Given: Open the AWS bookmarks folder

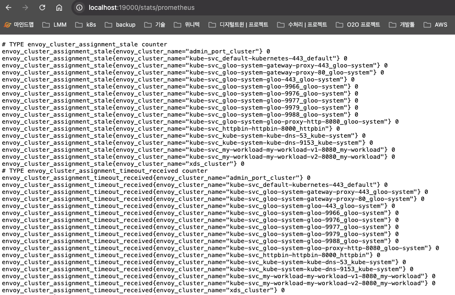Looking at the screenshot, I should (x=435, y=25).
